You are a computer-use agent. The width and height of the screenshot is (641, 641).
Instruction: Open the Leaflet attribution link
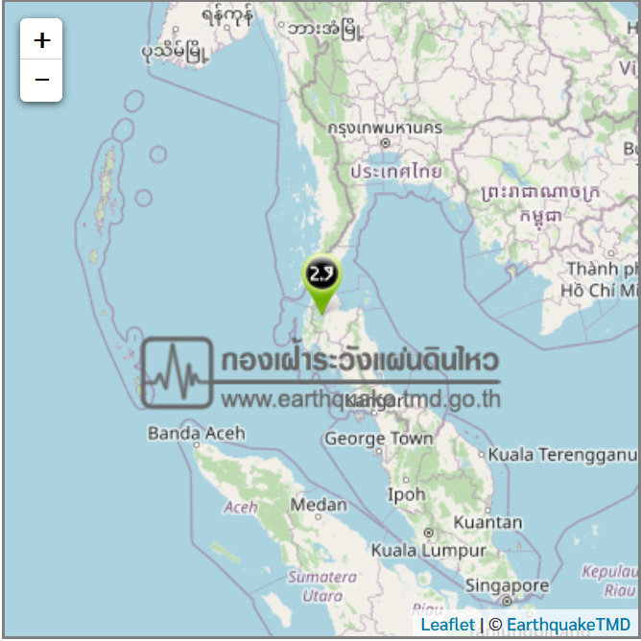point(448,625)
